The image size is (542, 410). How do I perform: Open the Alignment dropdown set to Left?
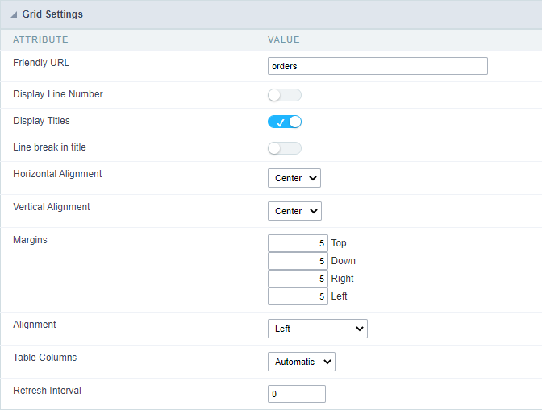[x=317, y=329]
